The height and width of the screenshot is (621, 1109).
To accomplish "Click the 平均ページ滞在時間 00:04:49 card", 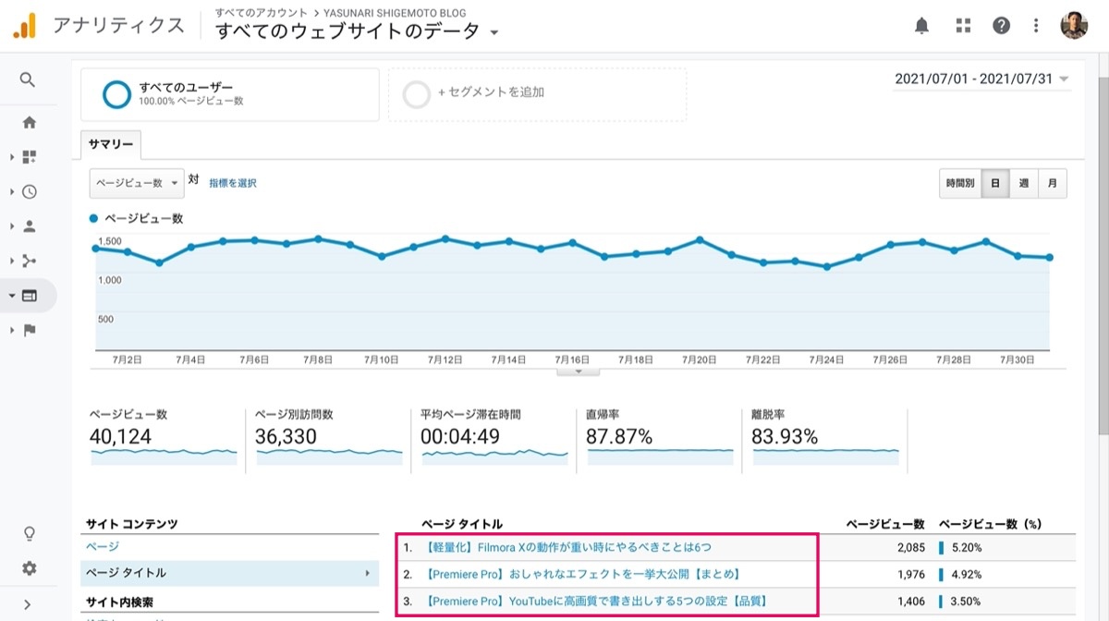I will pos(494,437).
